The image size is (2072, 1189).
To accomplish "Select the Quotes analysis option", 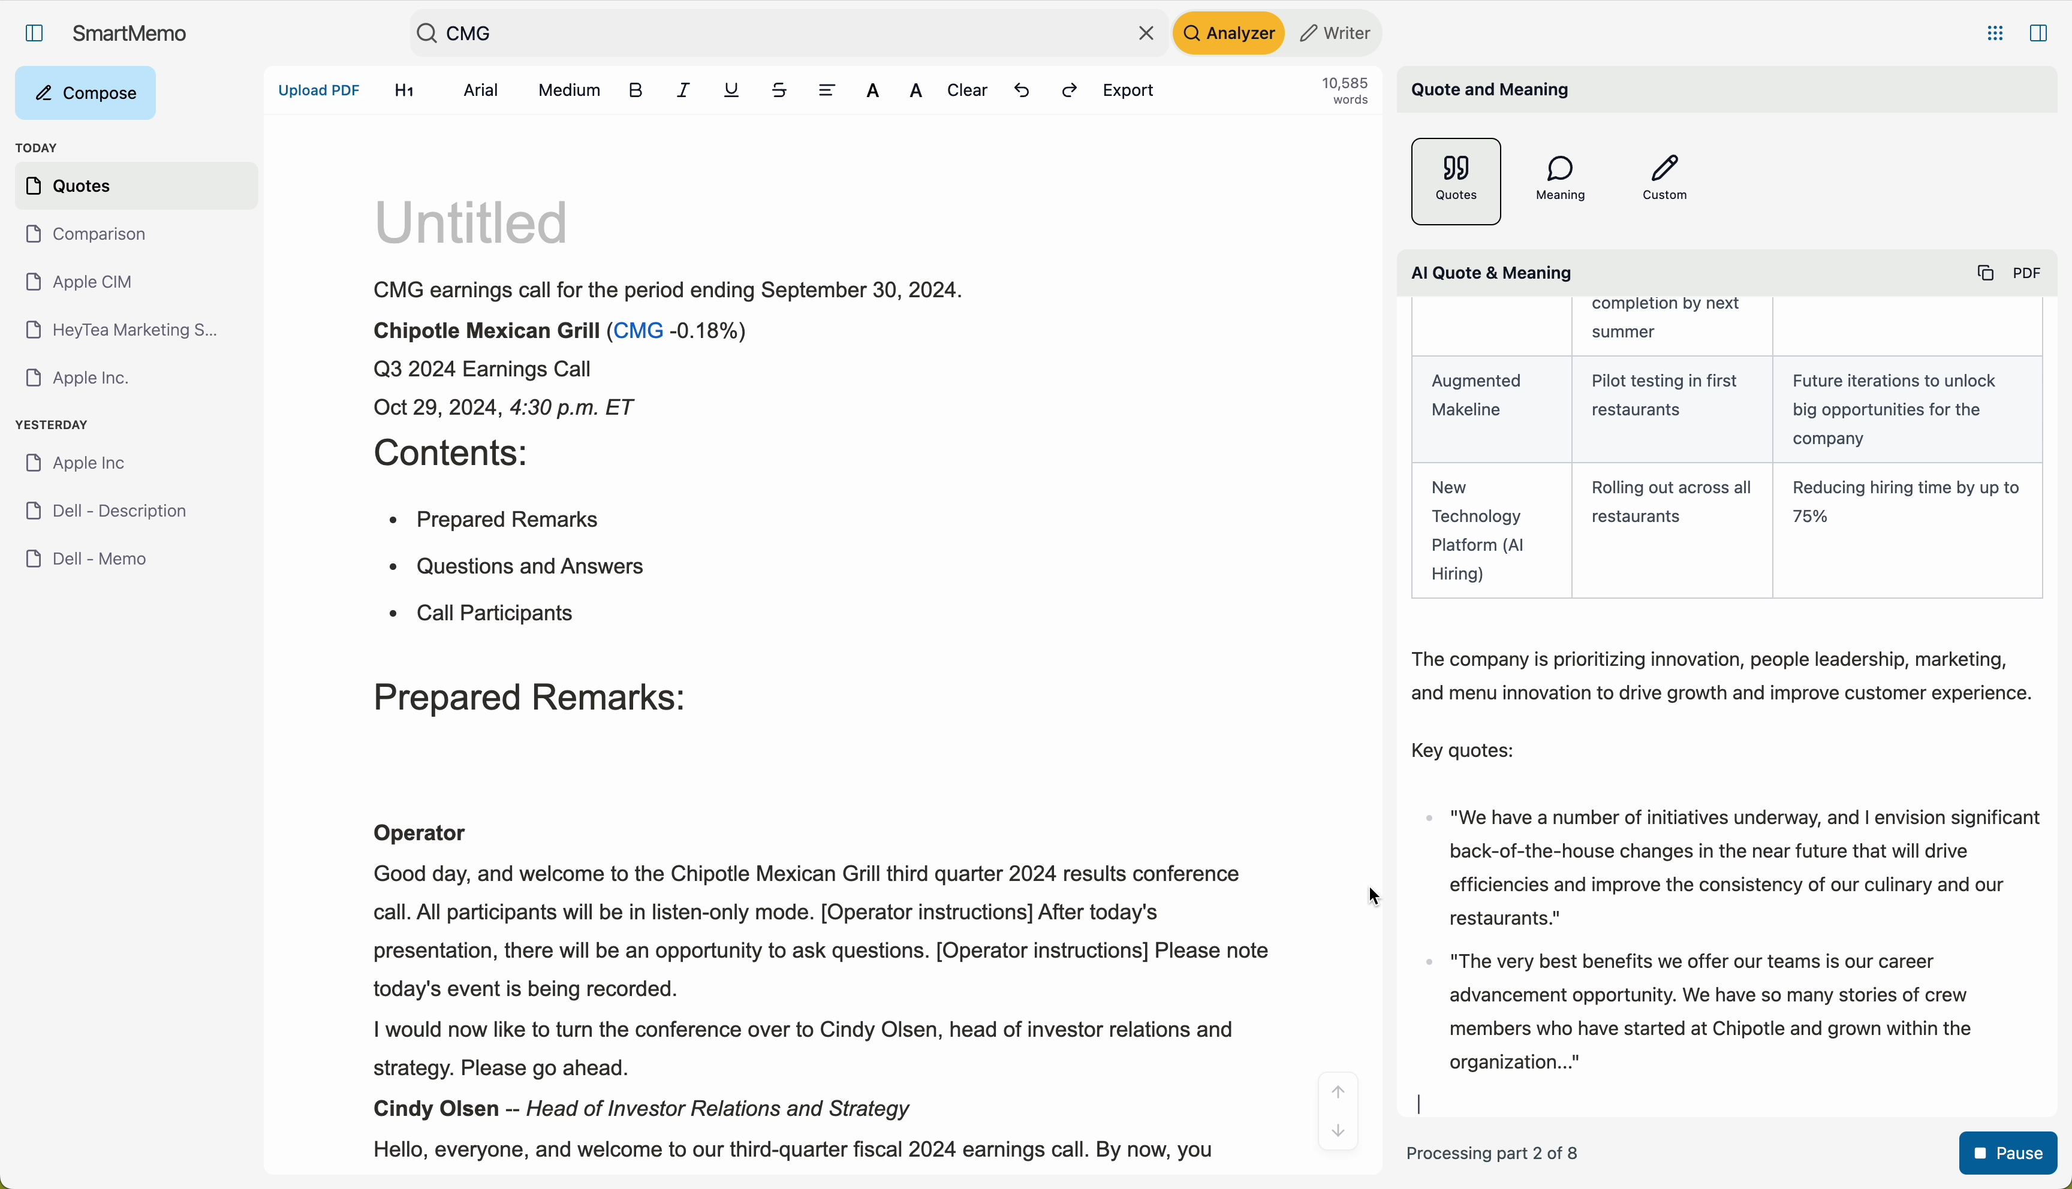I will [x=1456, y=180].
